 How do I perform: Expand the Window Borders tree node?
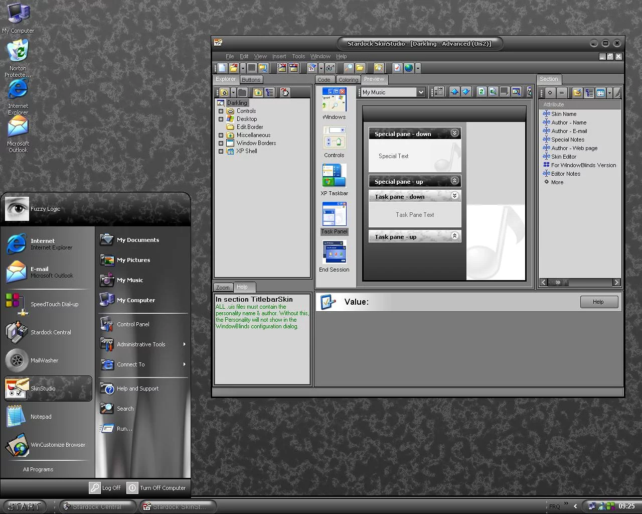pyautogui.click(x=221, y=143)
